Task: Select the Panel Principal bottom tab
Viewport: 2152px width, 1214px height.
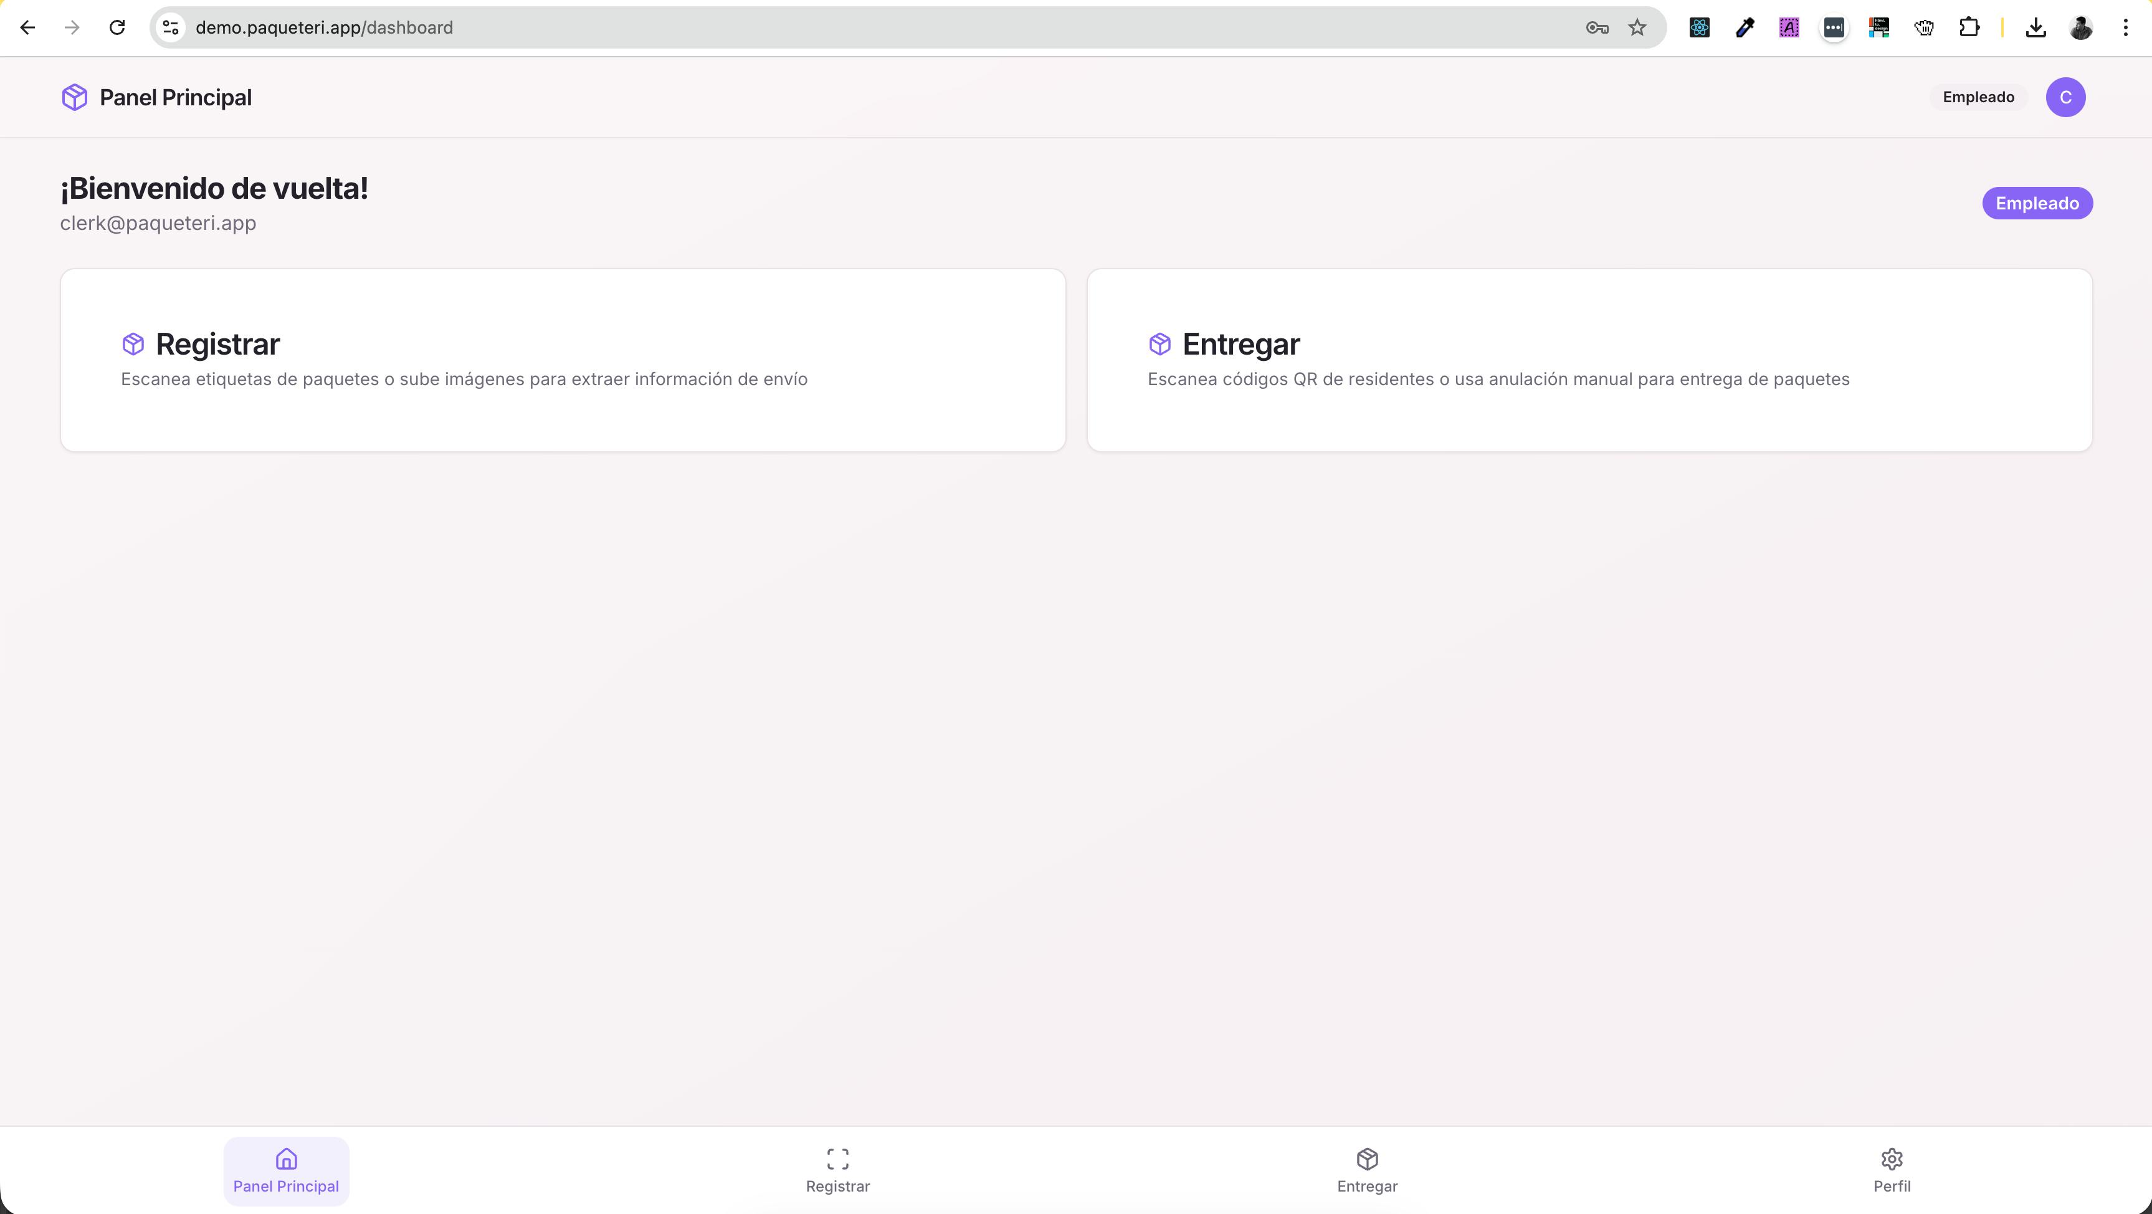Action: tap(286, 1170)
